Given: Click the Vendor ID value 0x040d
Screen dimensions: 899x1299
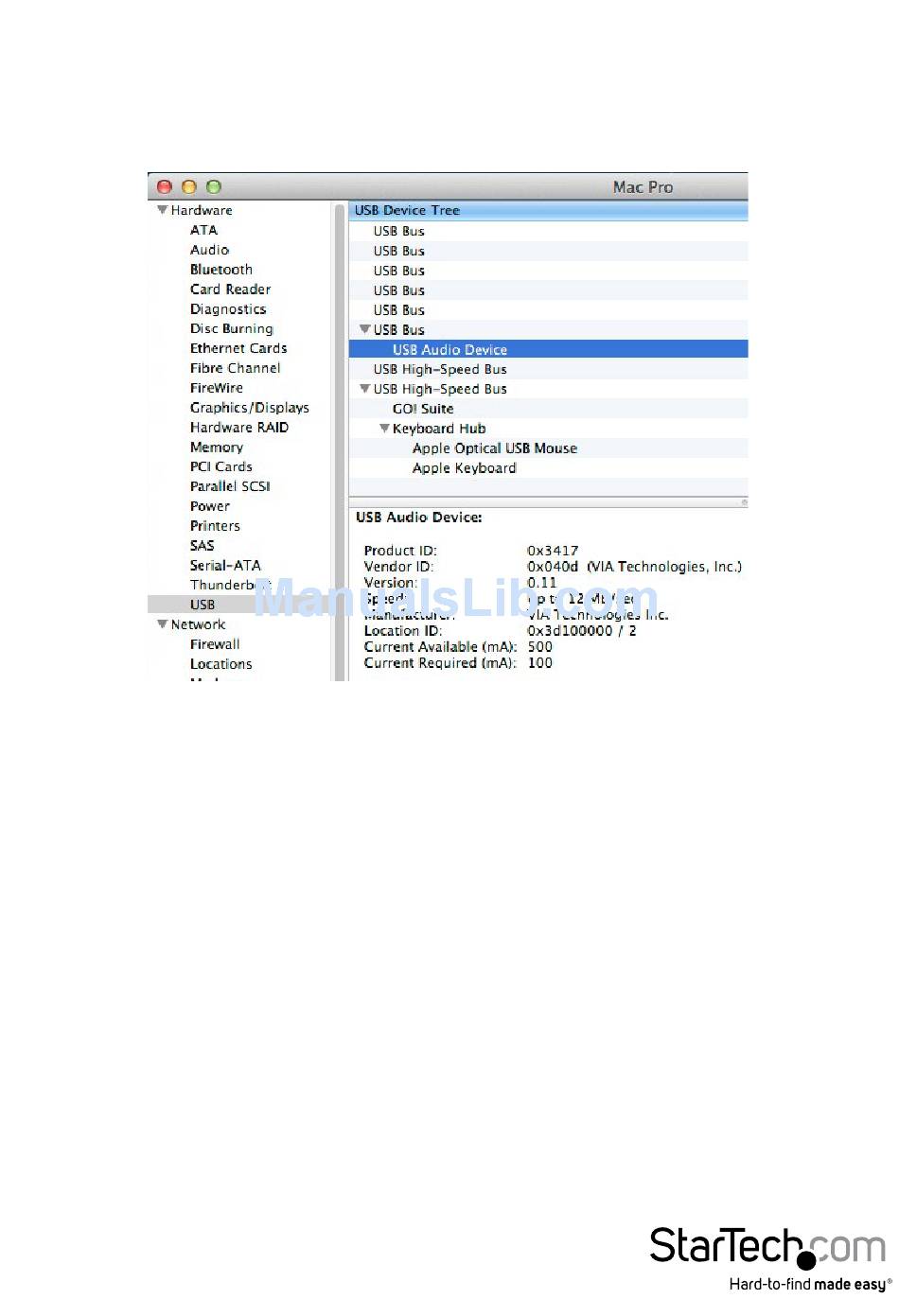Looking at the screenshot, I should pos(553,567).
